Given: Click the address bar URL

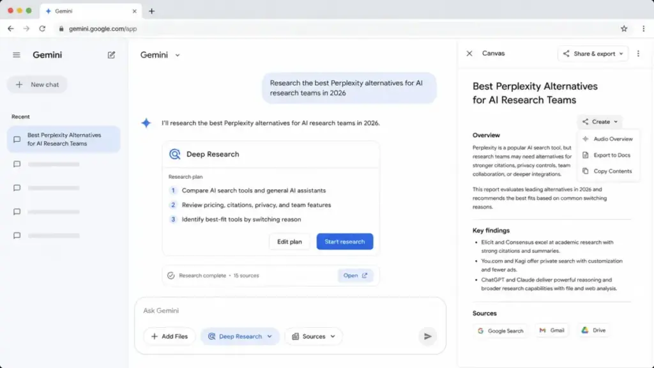Looking at the screenshot, I should pos(103,29).
